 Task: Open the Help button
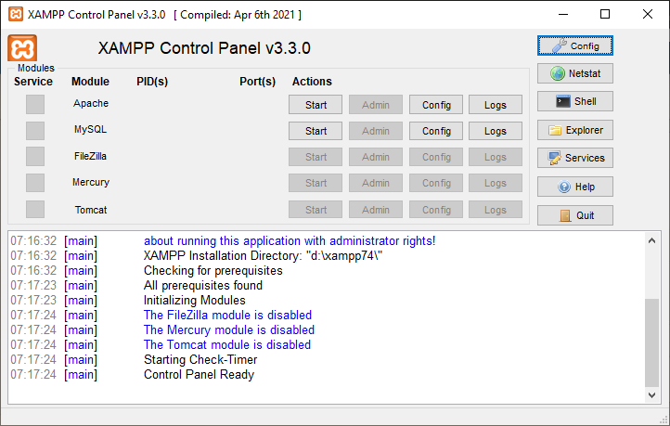(x=574, y=187)
